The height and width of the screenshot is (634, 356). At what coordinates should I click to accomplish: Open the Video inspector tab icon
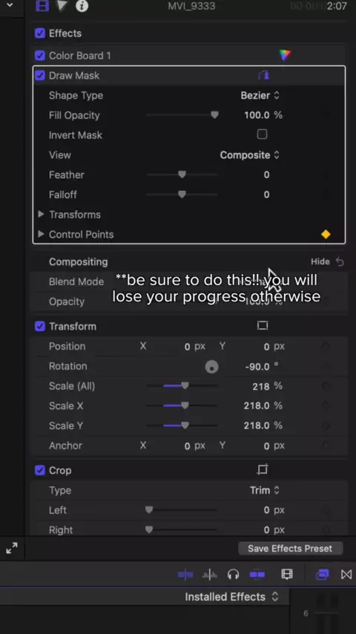(x=42, y=6)
